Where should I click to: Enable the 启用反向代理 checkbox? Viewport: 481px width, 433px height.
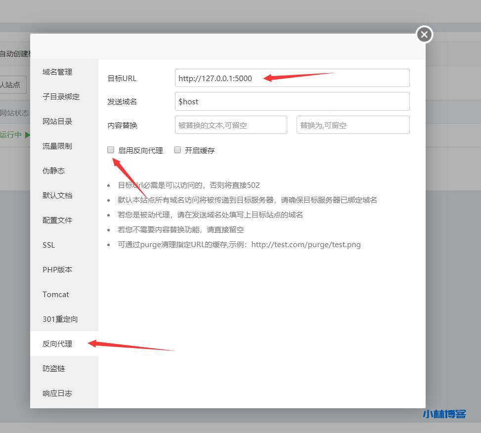pos(111,150)
